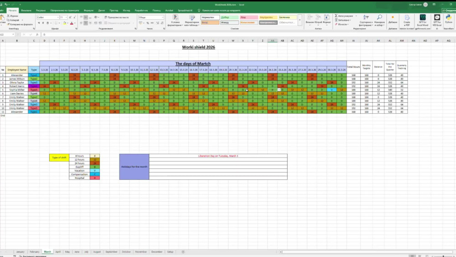The height and width of the screenshot is (257, 456).
Task: Apply italic formatting with the К button
Action: pyautogui.click(x=43, y=23)
